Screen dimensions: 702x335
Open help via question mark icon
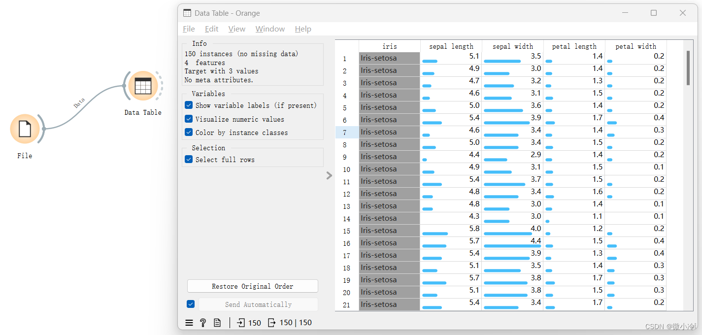click(x=203, y=323)
